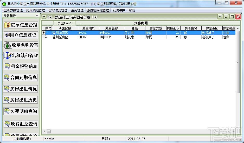Click the 用户信息登记 icon
The image size is (244, 143).
coord(7,35)
